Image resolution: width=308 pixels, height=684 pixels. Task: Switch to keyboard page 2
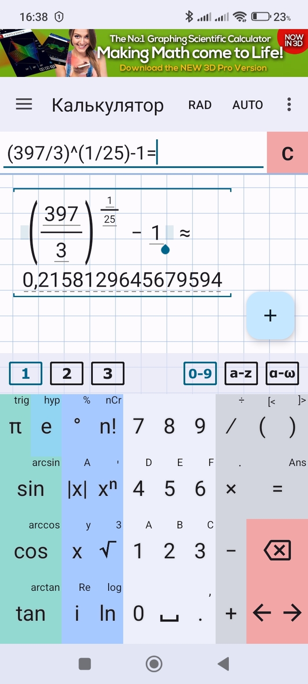click(66, 374)
